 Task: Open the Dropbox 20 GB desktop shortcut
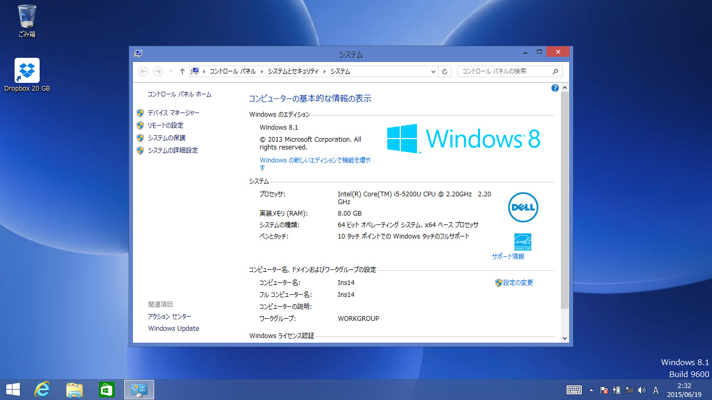coord(27,75)
